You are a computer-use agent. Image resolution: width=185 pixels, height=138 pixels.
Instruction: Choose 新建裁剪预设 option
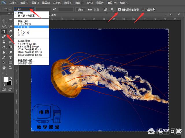tap(32, 61)
